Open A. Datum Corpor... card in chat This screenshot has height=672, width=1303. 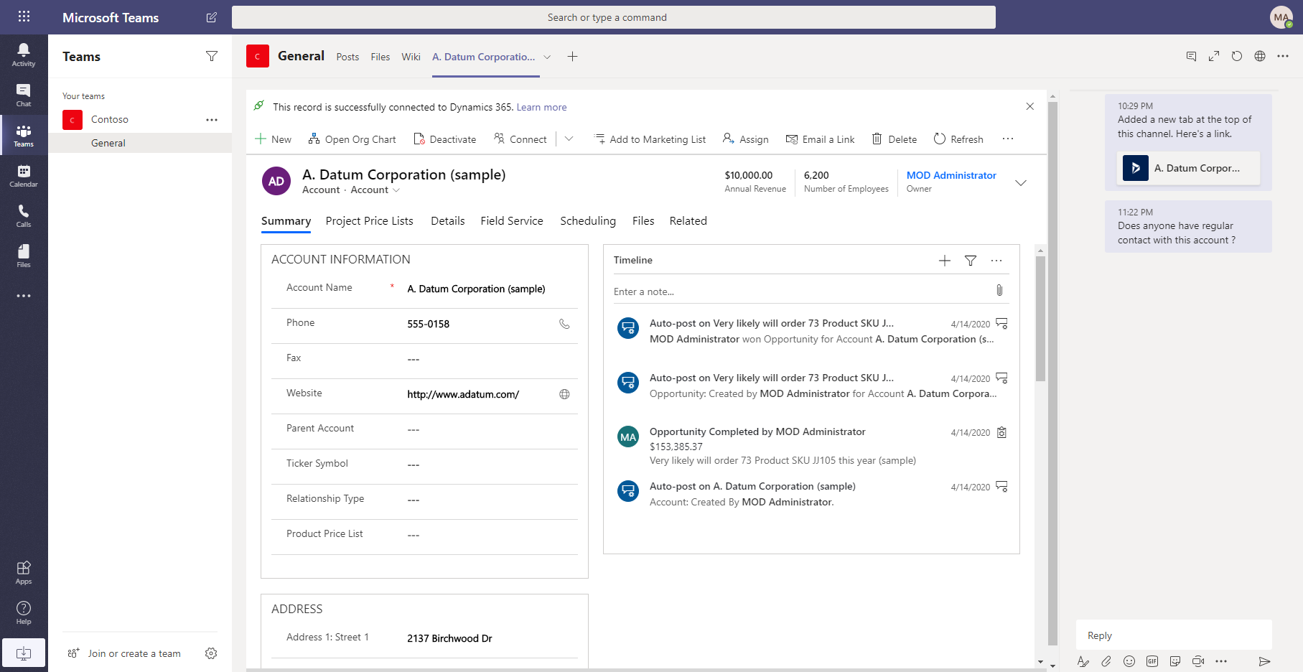click(x=1188, y=168)
